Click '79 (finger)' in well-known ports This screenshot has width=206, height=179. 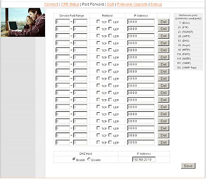click(184, 45)
